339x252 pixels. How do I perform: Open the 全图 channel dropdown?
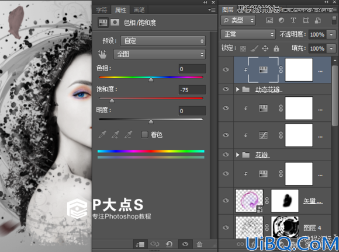[160, 54]
